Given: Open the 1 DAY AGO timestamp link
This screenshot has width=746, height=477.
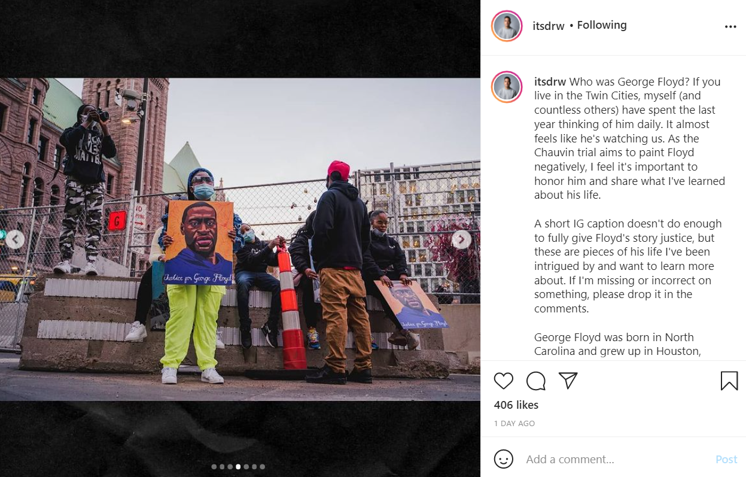Looking at the screenshot, I should [x=514, y=424].
